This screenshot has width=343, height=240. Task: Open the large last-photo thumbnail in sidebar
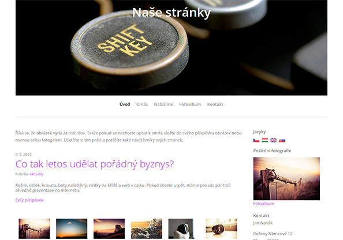pyautogui.click(x=286, y=179)
